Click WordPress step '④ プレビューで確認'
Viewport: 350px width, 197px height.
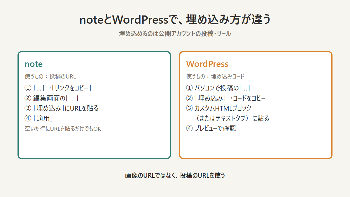tap(211, 128)
